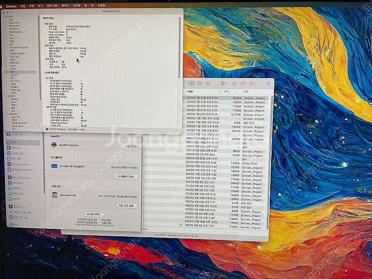
Task: Switch Finder to column view
Action: [x=200, y=83]
